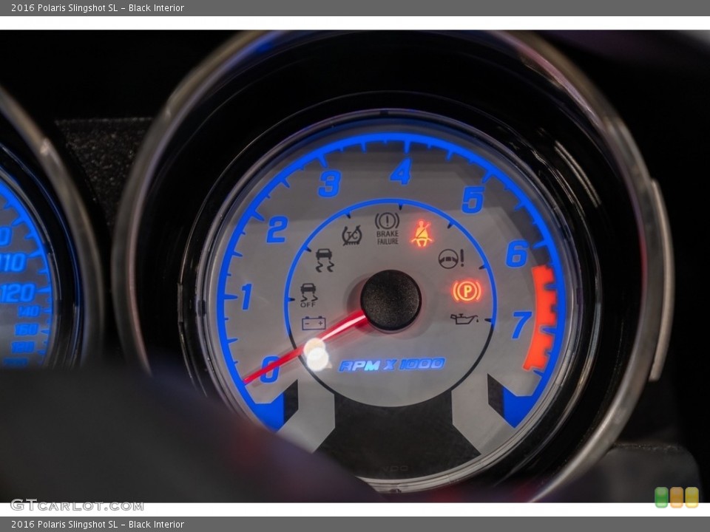This screenshot has width=710, height=532.
Task: Click the number 7 on the tachometer
Action: tap(521, 324)
